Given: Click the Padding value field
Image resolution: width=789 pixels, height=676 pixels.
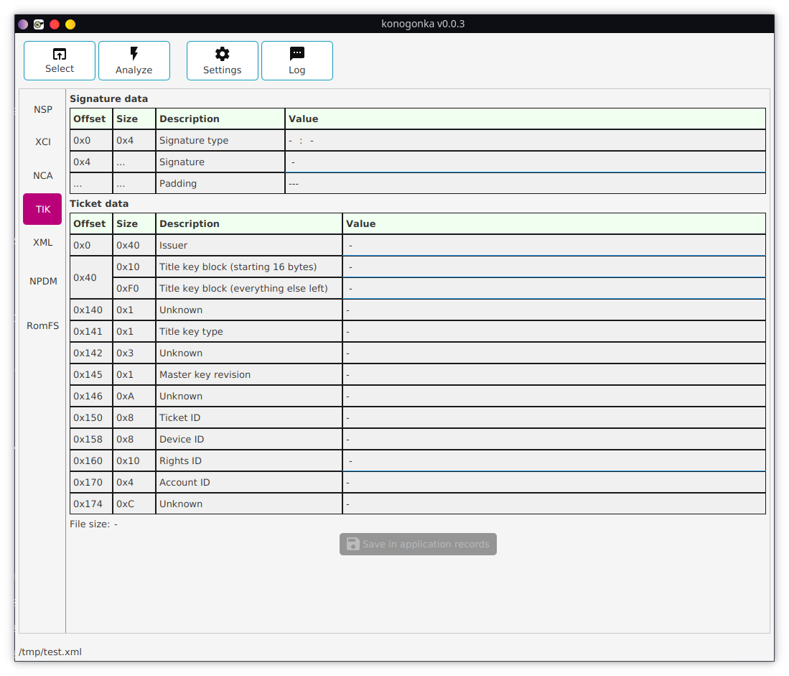Looking at the screenshot, I should [x=525, y=184].
